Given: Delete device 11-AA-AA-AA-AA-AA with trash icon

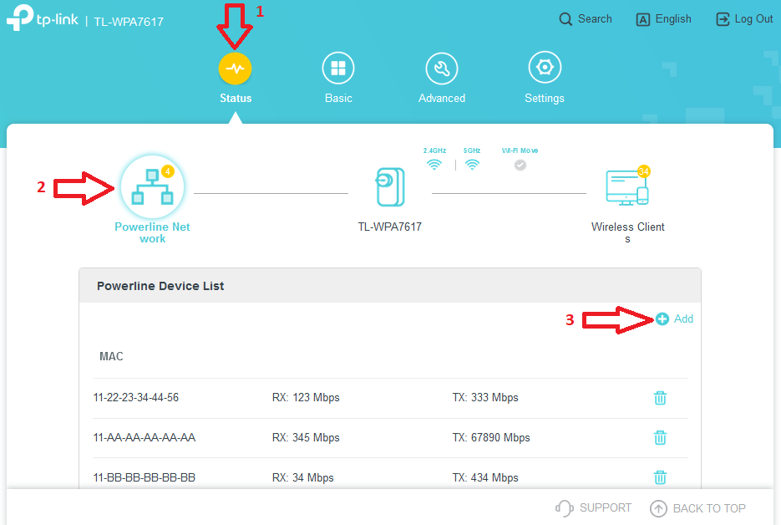Looking at the screenshot, I should (660, 437).
